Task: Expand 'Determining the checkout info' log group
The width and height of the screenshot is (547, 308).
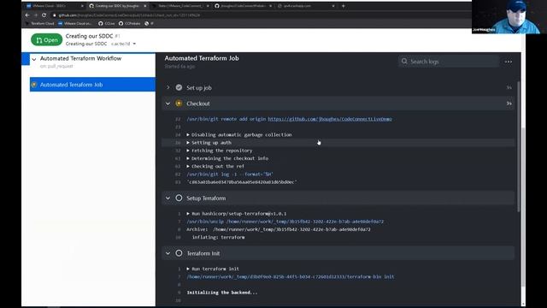Action: point(227,158)
